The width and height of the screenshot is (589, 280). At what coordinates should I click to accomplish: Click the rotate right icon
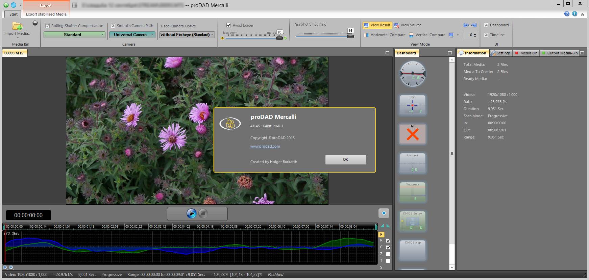(x=474, y=25)
